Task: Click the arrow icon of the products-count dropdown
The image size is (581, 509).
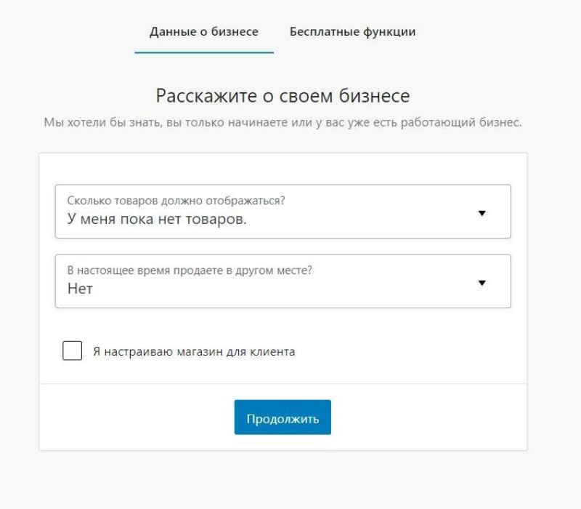Action: (x=482, y=213)
